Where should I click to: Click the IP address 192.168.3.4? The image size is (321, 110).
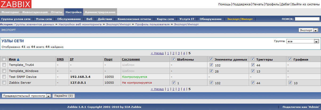(80, 77)
